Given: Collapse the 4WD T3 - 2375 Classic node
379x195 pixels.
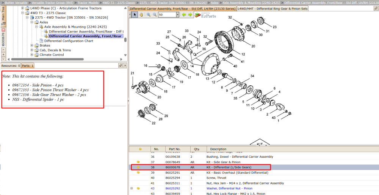Looking at the screenshot, I should pos(23,13).
